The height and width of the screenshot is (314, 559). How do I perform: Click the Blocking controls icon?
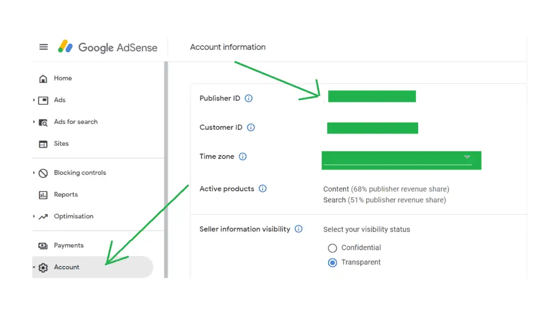42,172
